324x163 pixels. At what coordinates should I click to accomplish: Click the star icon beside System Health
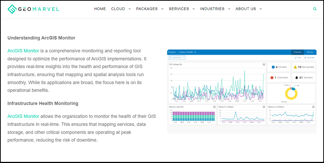195,52
